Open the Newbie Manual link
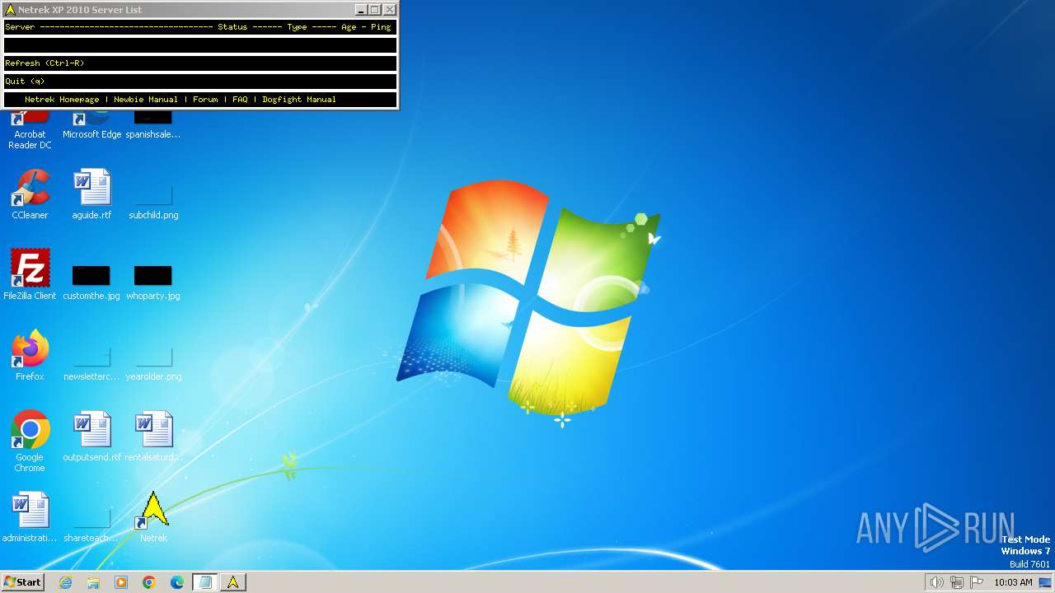Image resolution: width=1055 pixels, height=593 pixels. coord(146,100)
